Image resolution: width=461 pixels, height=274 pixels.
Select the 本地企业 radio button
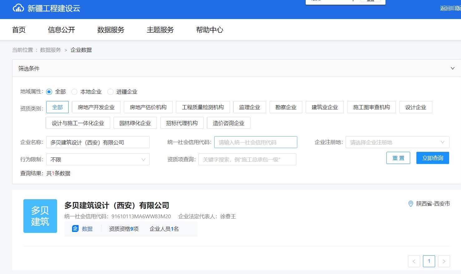[x=74, y=92]
